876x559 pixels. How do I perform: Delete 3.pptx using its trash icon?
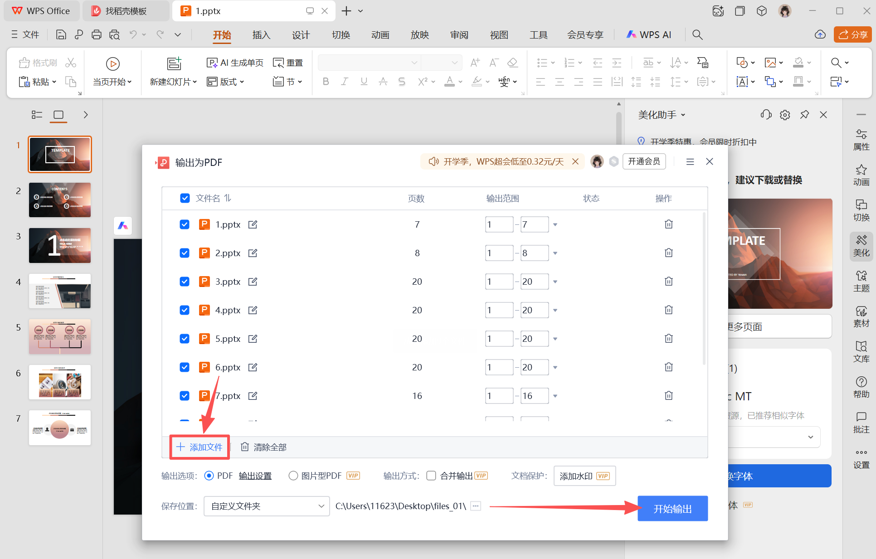(x=669, y=281)
